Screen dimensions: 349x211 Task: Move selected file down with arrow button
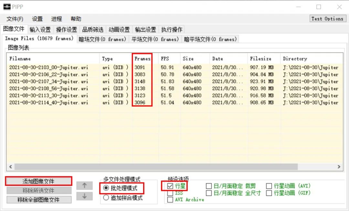pyautogui.click(x=85, y=196)
